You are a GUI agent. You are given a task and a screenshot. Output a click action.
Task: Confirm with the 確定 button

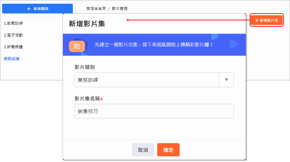pos(168,150)
